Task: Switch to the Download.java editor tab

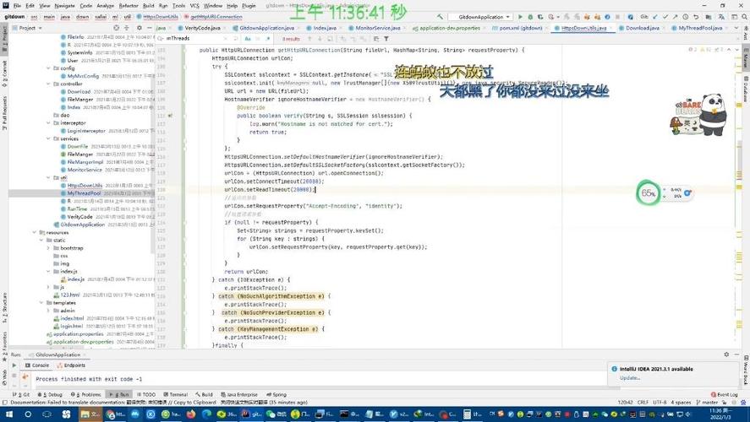Action: click(x=642, y=28)
